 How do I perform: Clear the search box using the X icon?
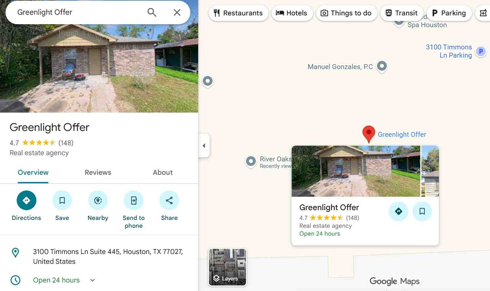coord(177,12)
